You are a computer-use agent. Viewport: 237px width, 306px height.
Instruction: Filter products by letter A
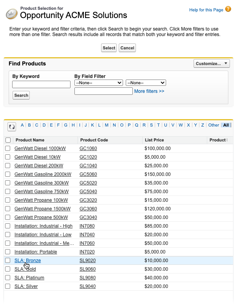tap(22, 125)
